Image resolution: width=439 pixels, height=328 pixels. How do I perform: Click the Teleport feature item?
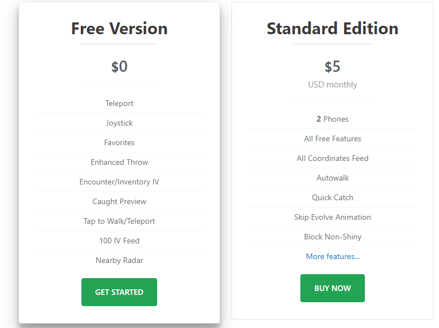119,103
